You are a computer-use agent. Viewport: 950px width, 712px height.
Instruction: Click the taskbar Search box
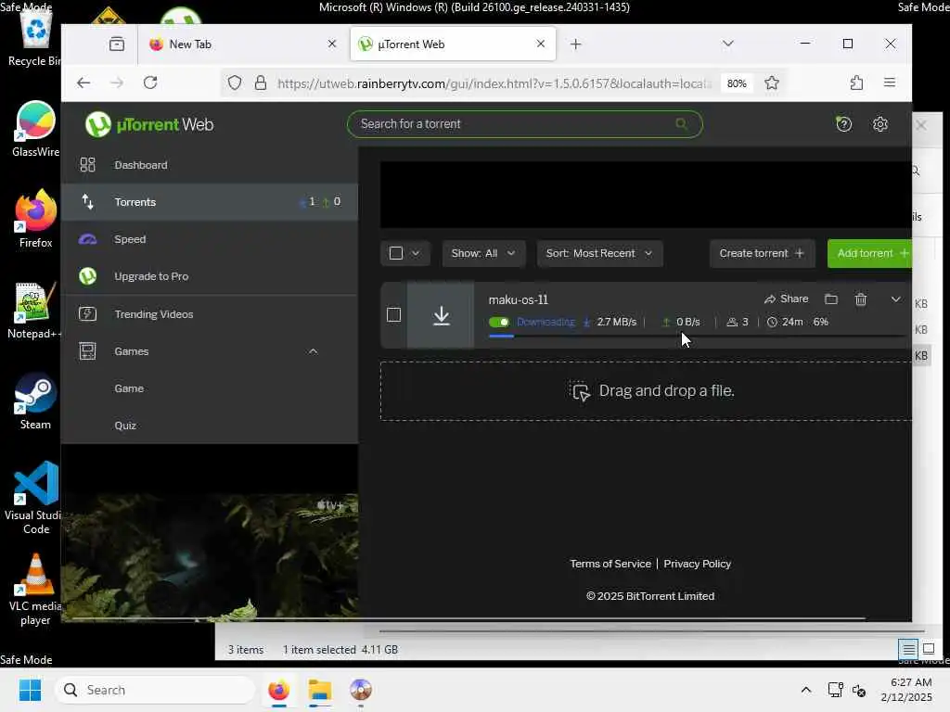pyautogui.click(x=155, y=690)
